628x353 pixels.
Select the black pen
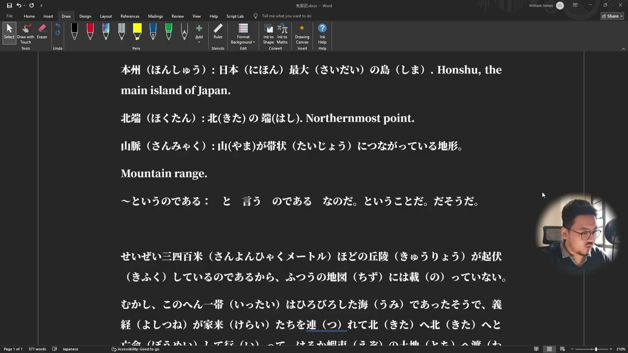tap(75, 32)
